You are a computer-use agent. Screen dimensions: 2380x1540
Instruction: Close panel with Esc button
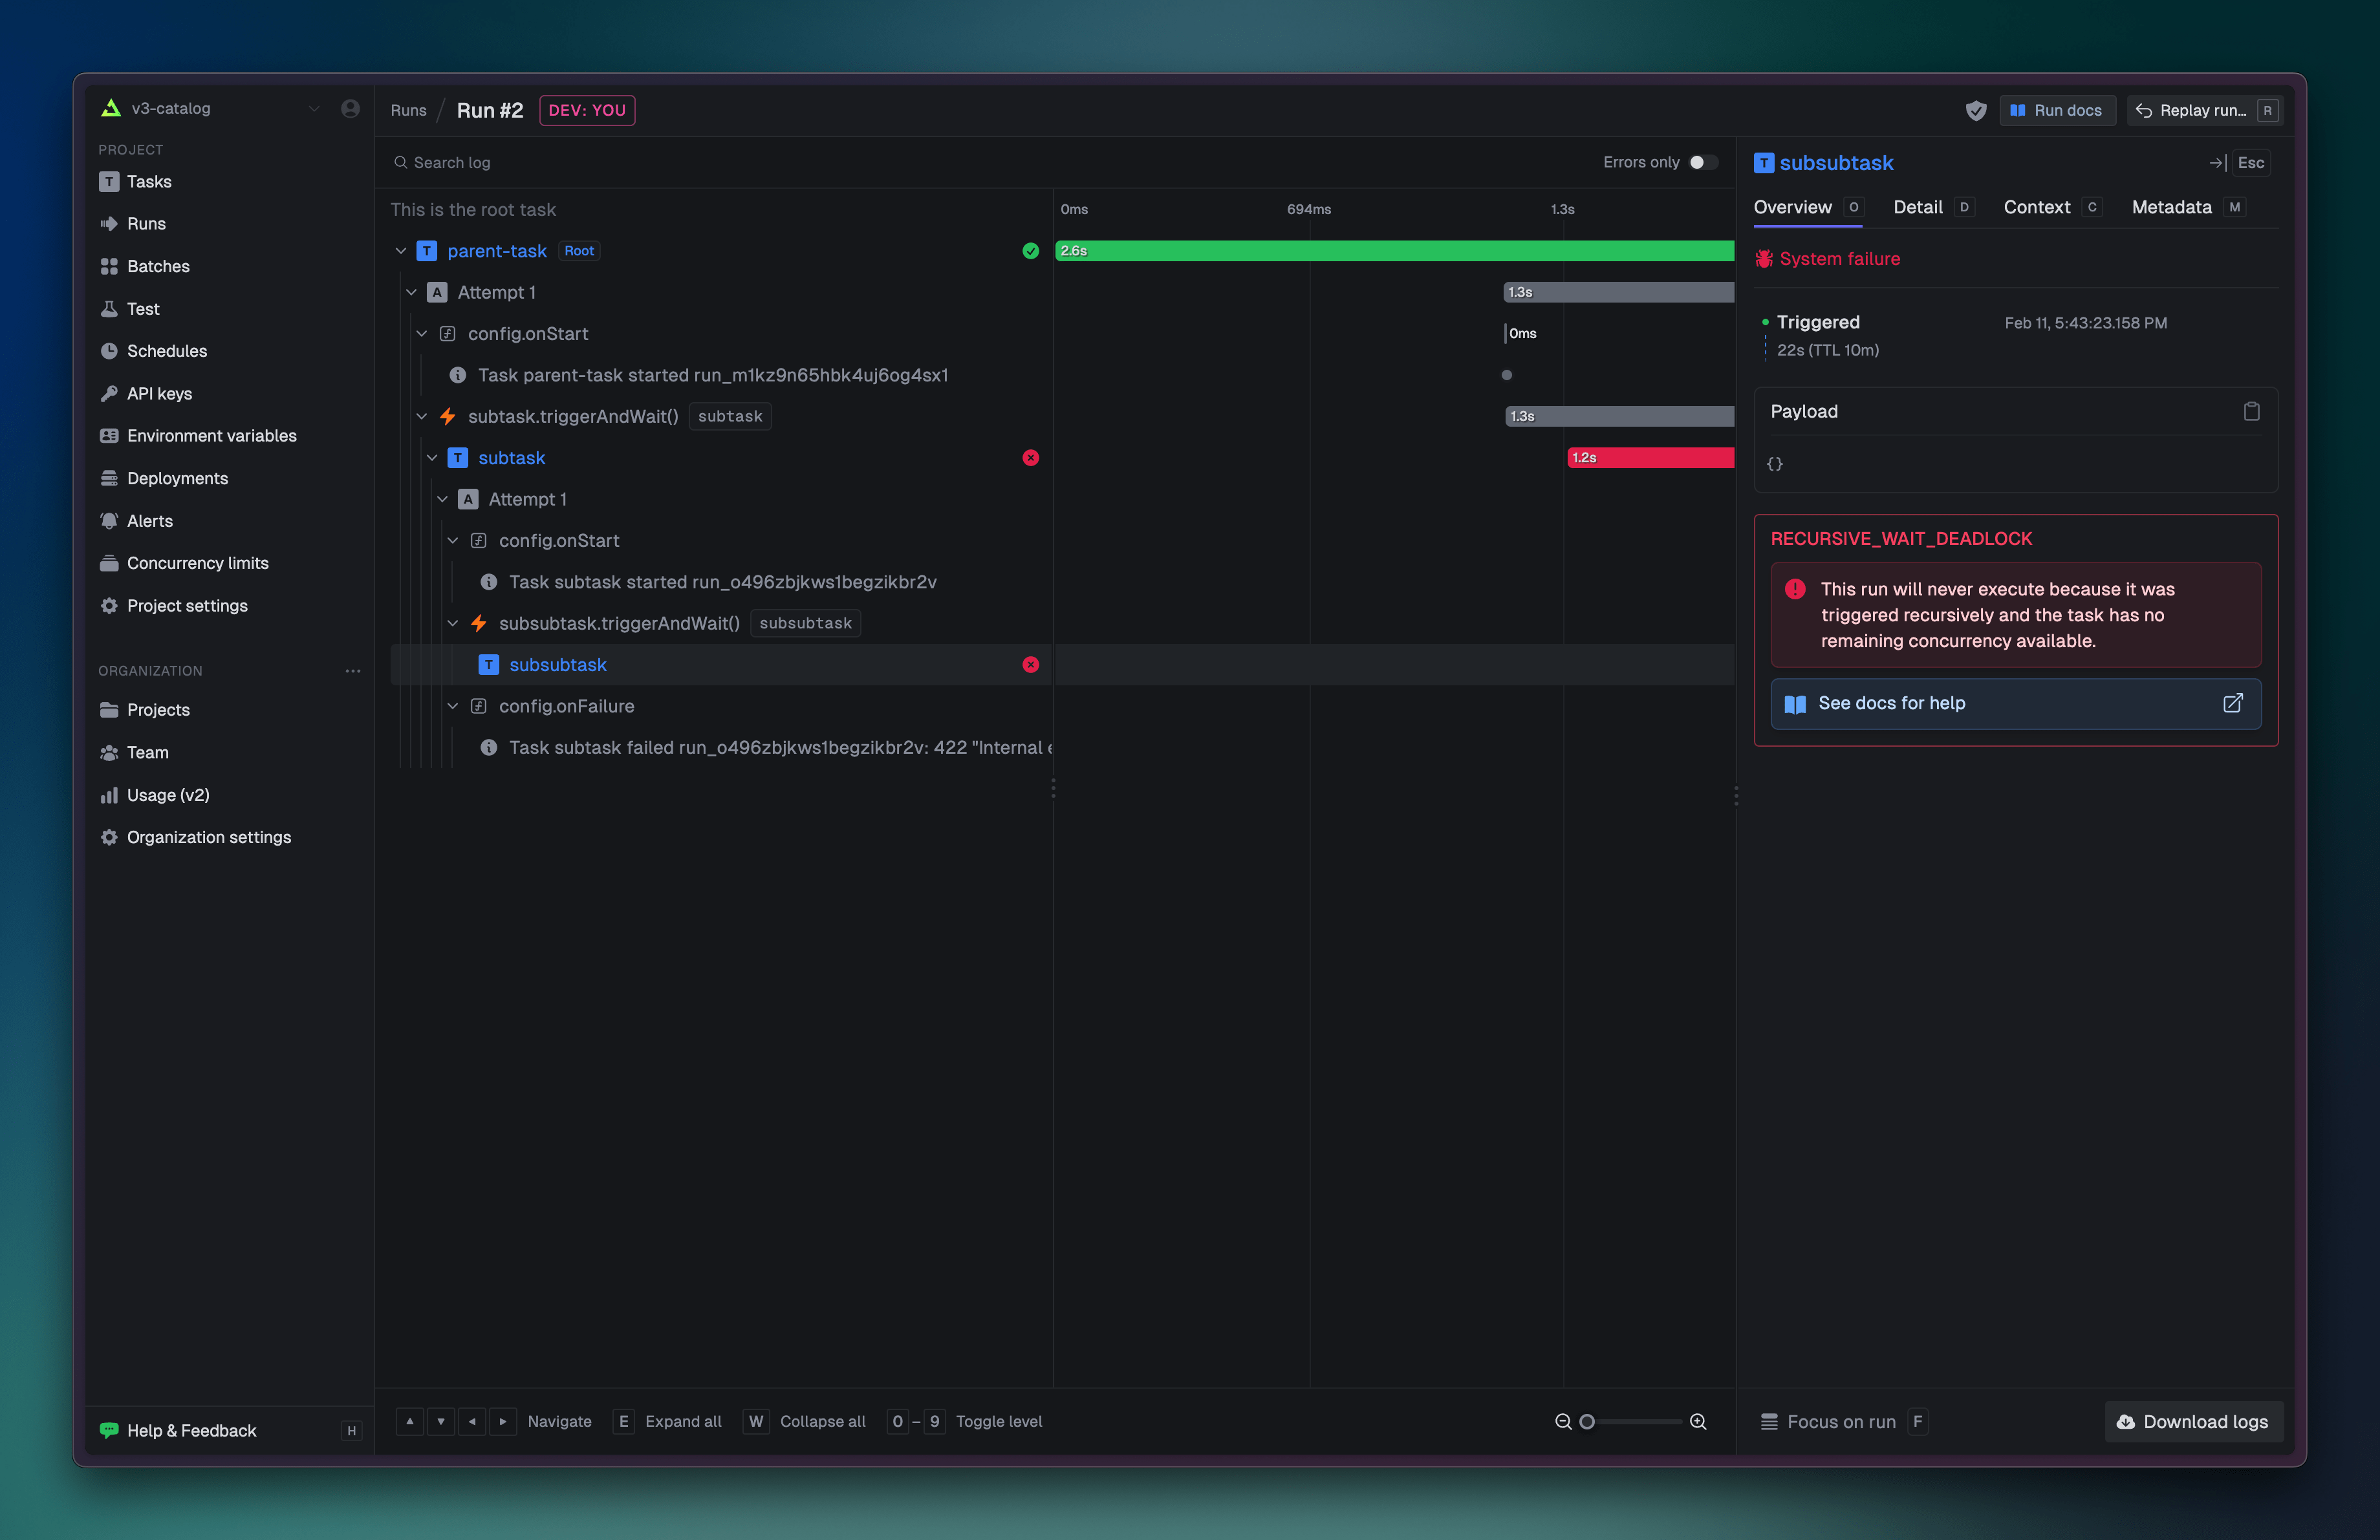click(x=2251, y=163)
